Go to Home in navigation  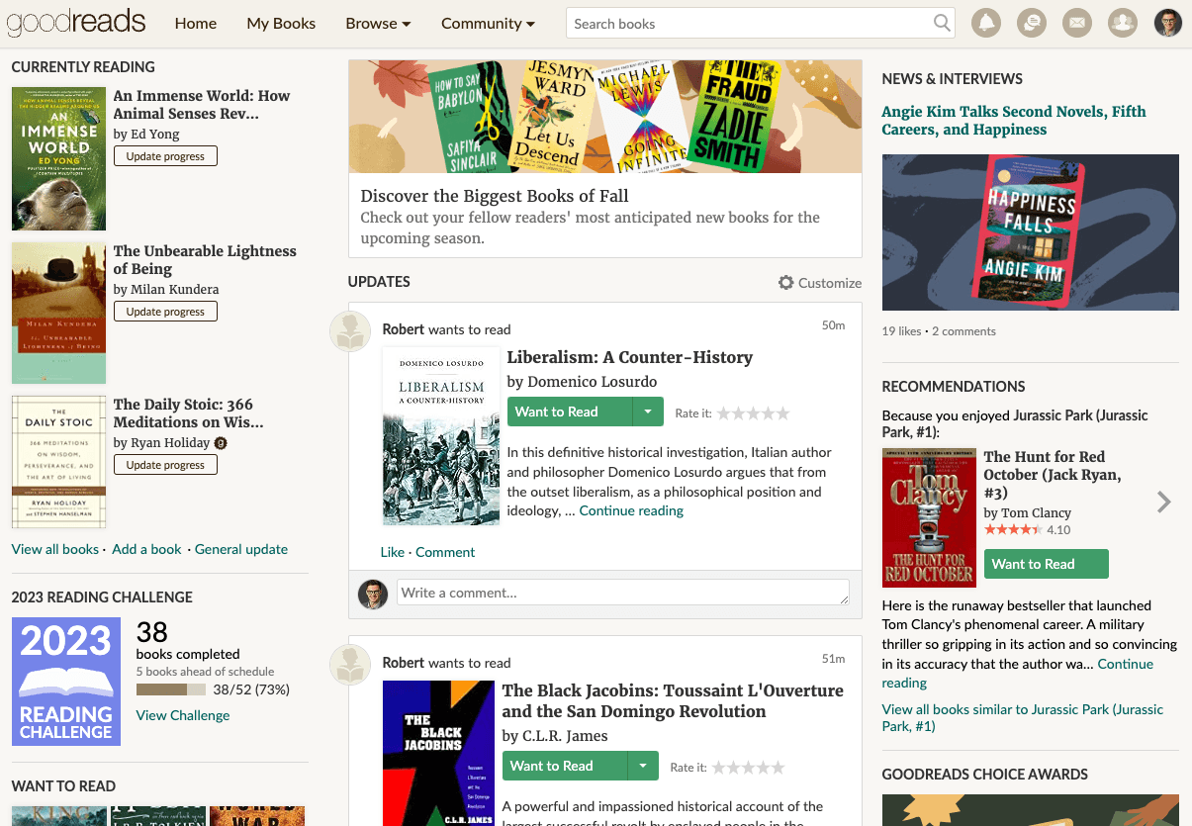196,24
